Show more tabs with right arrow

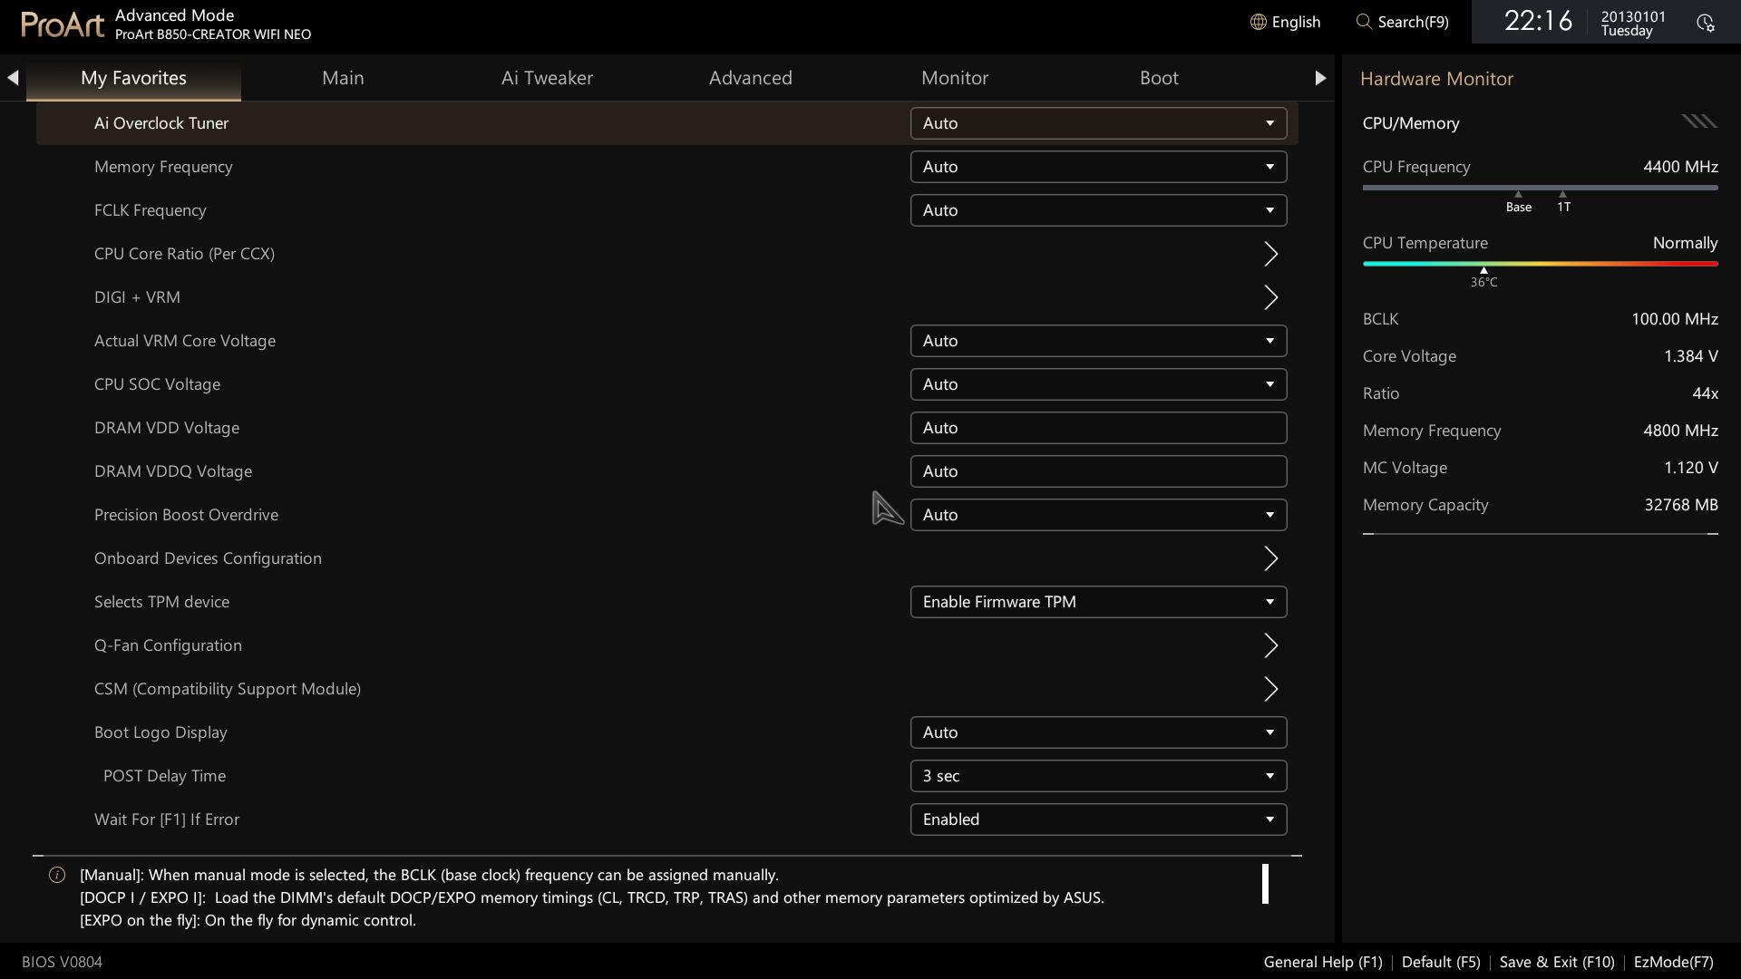pos(1320,78)
